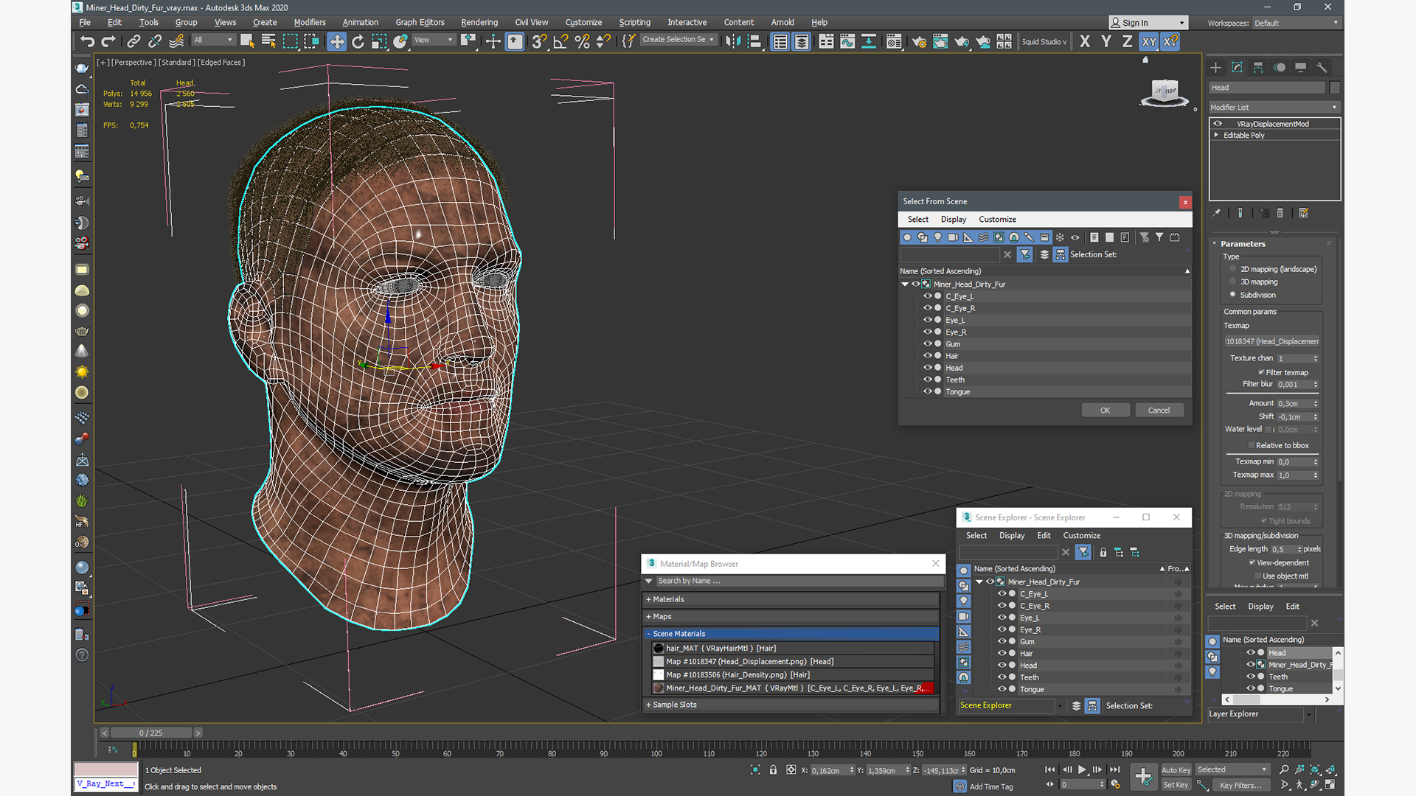Click the Amount value field 0,3cm

click(x=1294, y=403)
